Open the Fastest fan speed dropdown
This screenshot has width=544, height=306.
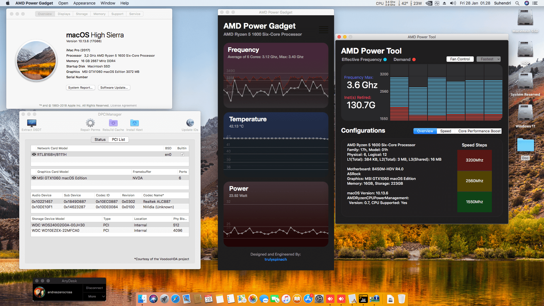click(x=488, y=59)
